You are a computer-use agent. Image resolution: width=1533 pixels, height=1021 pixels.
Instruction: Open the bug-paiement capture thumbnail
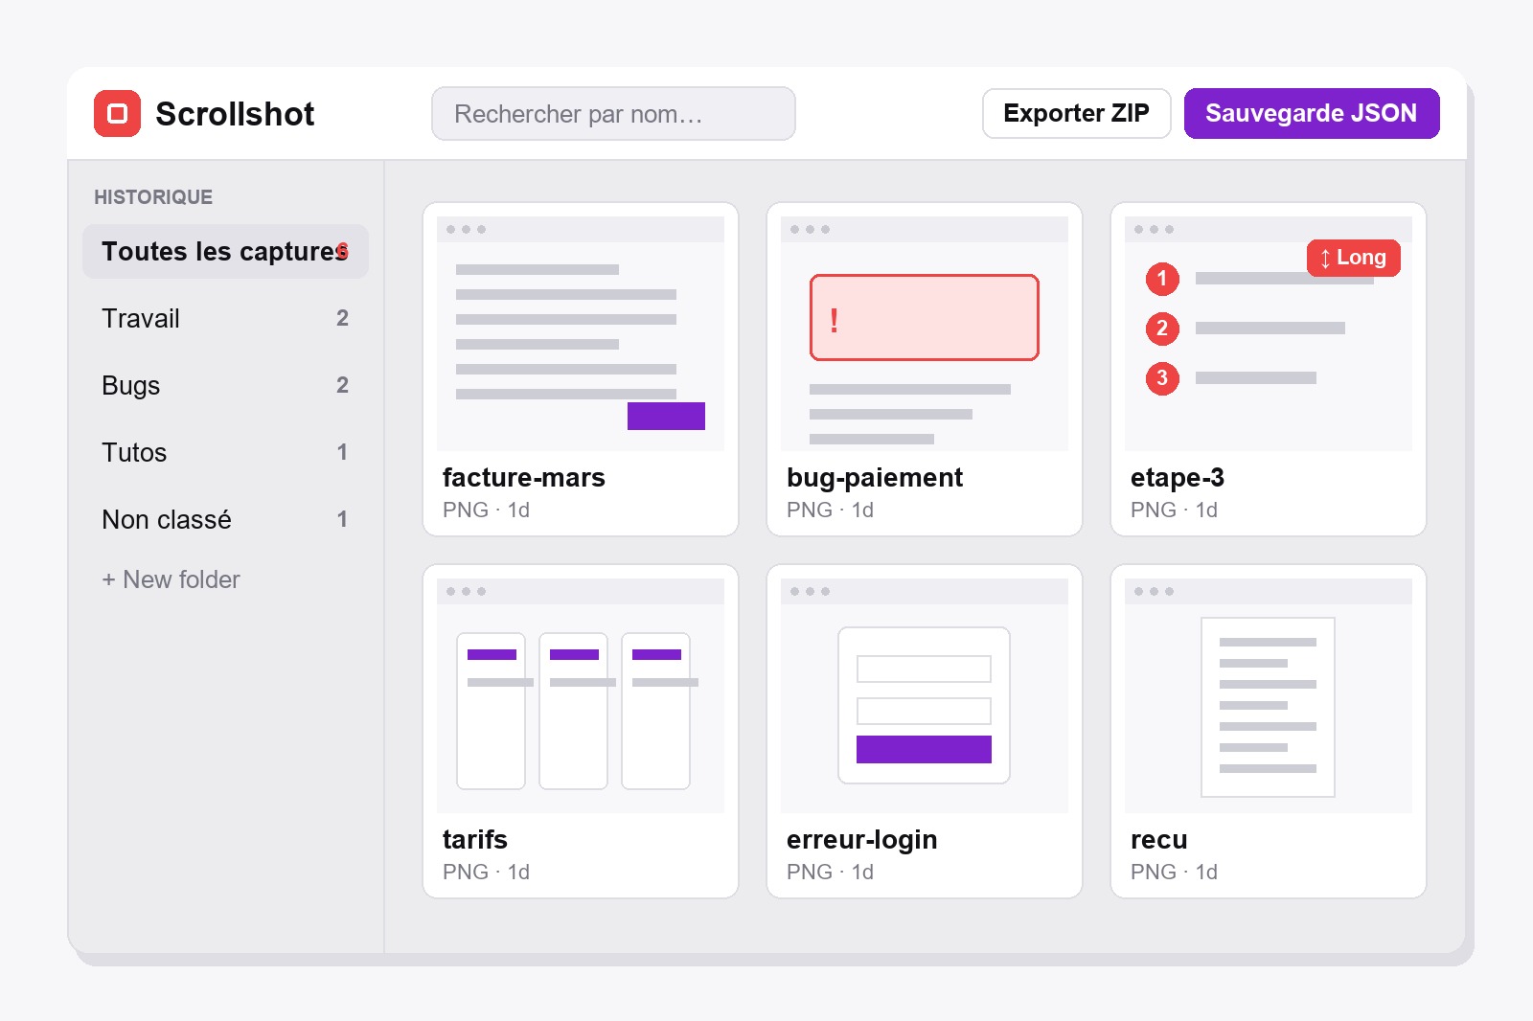(x=925, y=334)
